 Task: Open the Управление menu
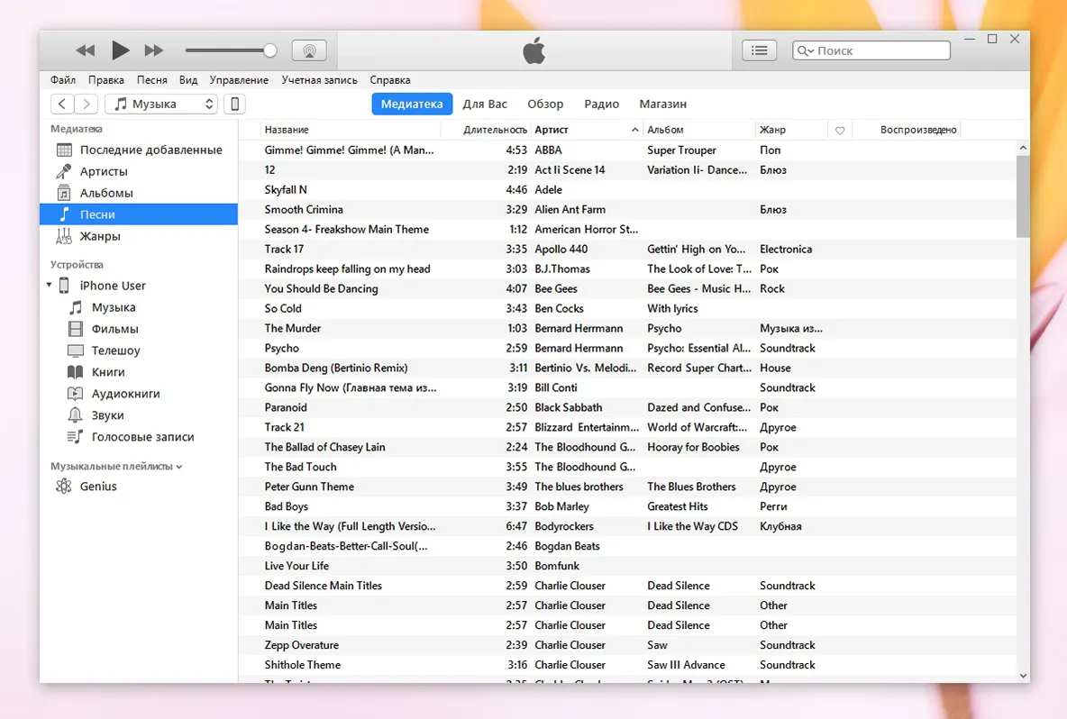pyautogui.click(x=239, y=79)
